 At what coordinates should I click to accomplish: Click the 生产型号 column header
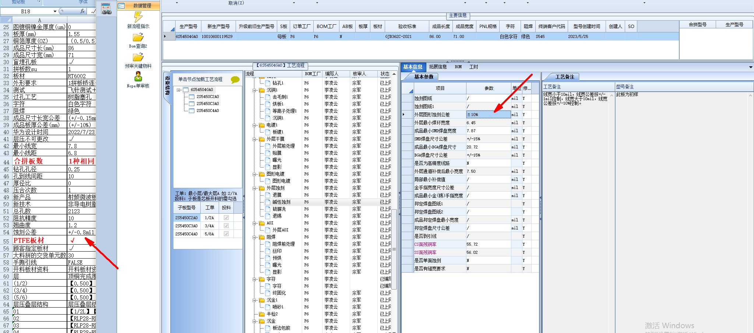pyautogui.click(x=188, y=27)
